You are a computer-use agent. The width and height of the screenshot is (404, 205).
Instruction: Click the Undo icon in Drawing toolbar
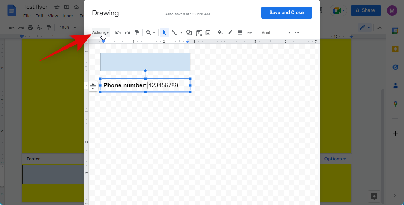pyautogui.click(x=118, y=32)
